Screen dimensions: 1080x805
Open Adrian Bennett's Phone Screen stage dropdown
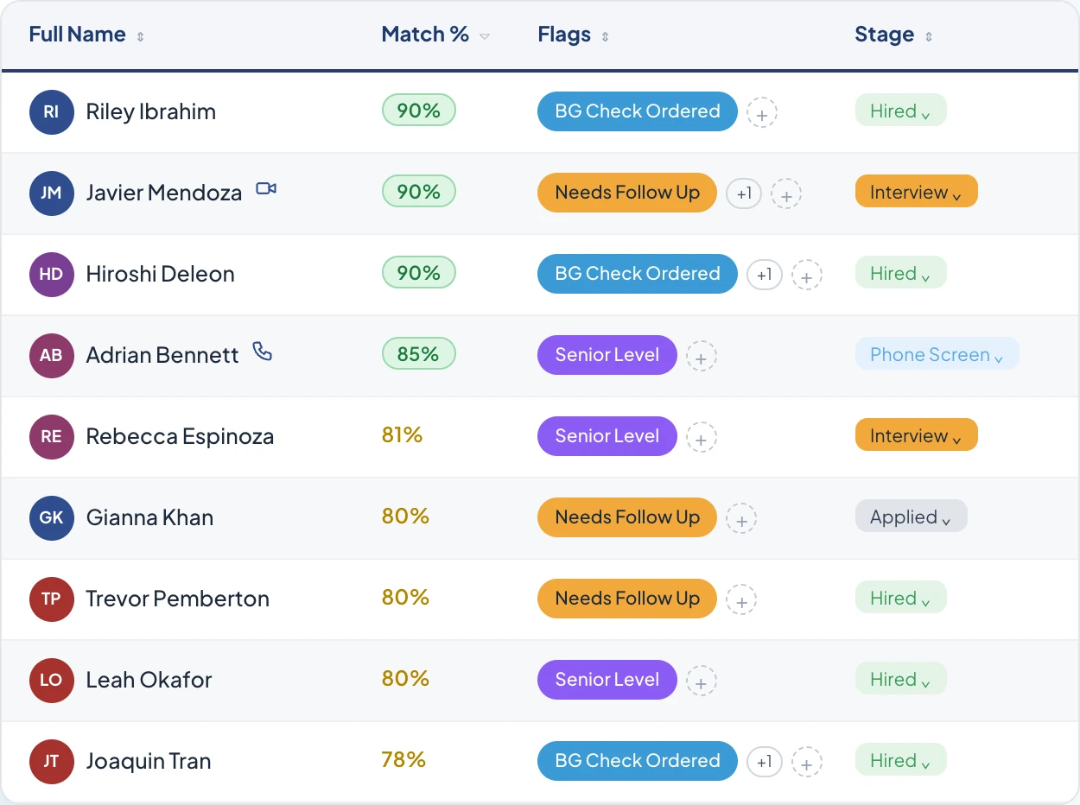[937, 354]
